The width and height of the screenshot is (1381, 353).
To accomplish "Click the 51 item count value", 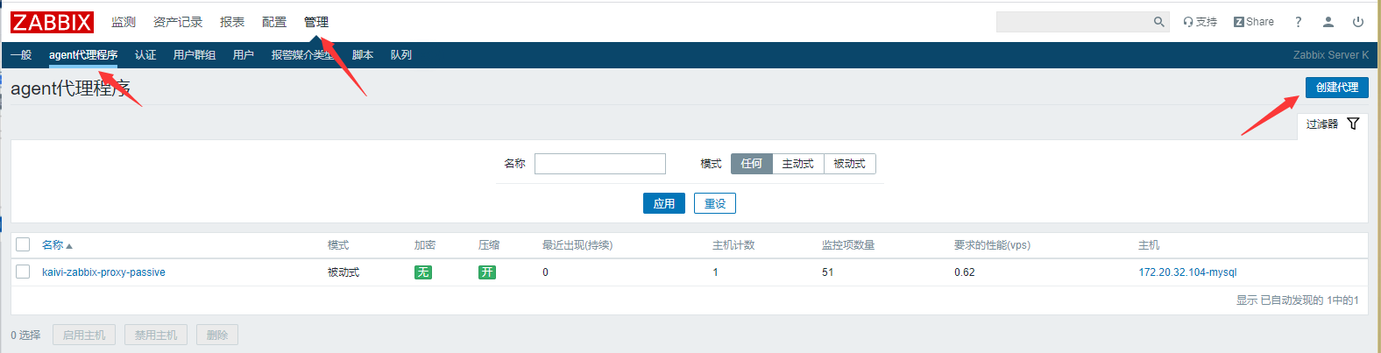I will [x=828, y=272].
